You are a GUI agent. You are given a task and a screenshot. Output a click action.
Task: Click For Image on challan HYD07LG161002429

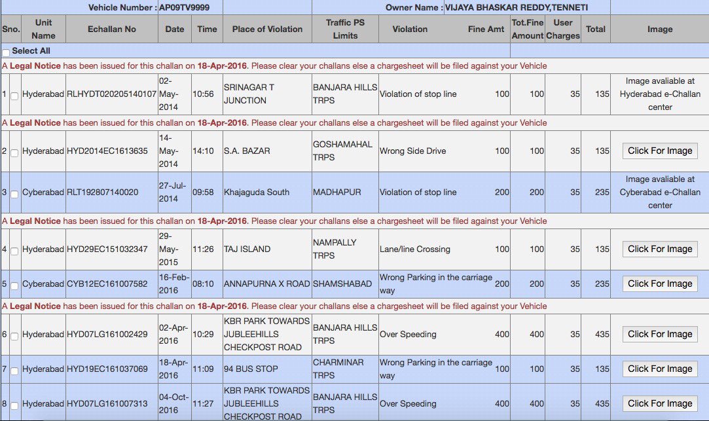click(x=660, y=334)
